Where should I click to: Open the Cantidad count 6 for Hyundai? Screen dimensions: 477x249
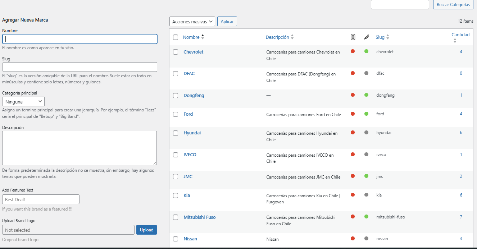coord(461,133)
